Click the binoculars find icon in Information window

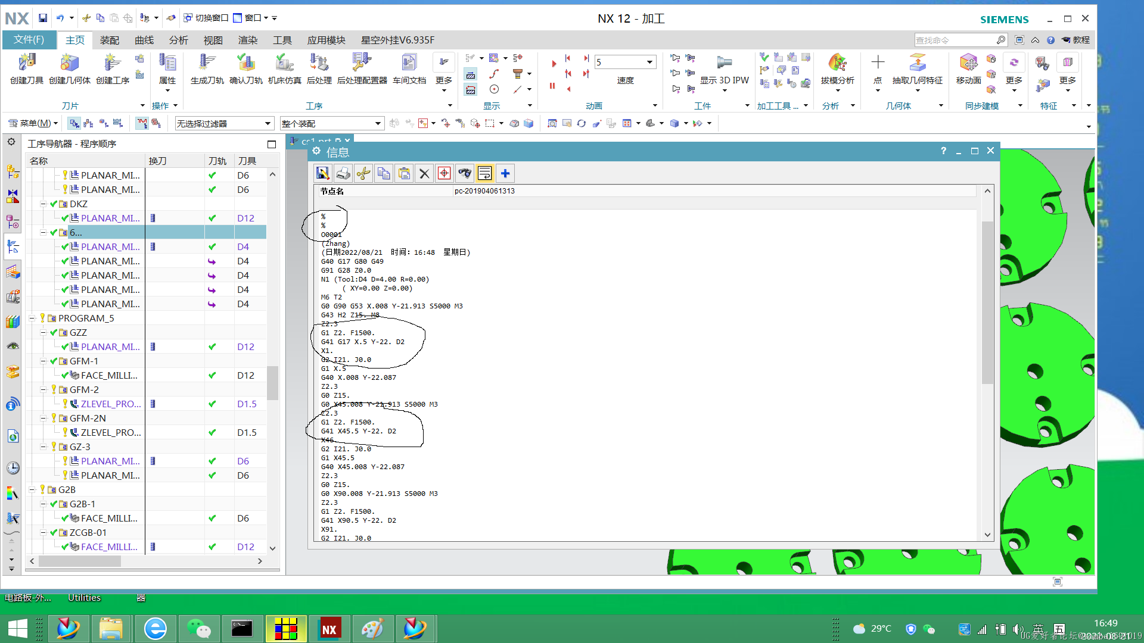pyautogui.click(x=465, y=173)
